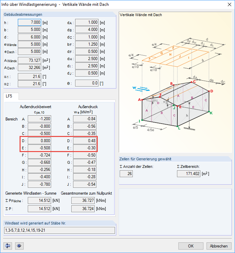Click the member numbers field 1,3-5,7,8,12
235x253 pixels.
59,230
